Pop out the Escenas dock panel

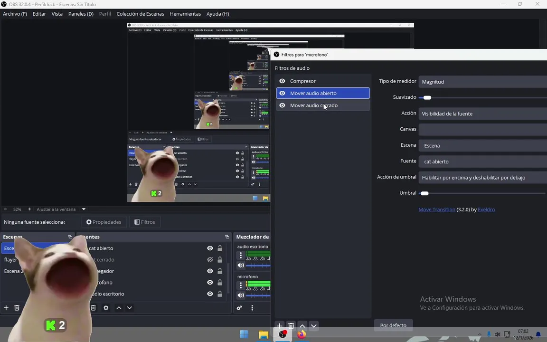(70, 237)
